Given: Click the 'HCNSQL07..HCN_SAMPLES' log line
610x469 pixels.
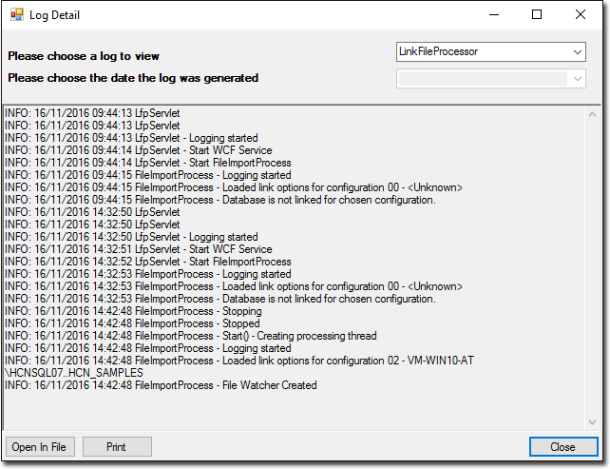Looking at the screenshot, I should [74, 373].
